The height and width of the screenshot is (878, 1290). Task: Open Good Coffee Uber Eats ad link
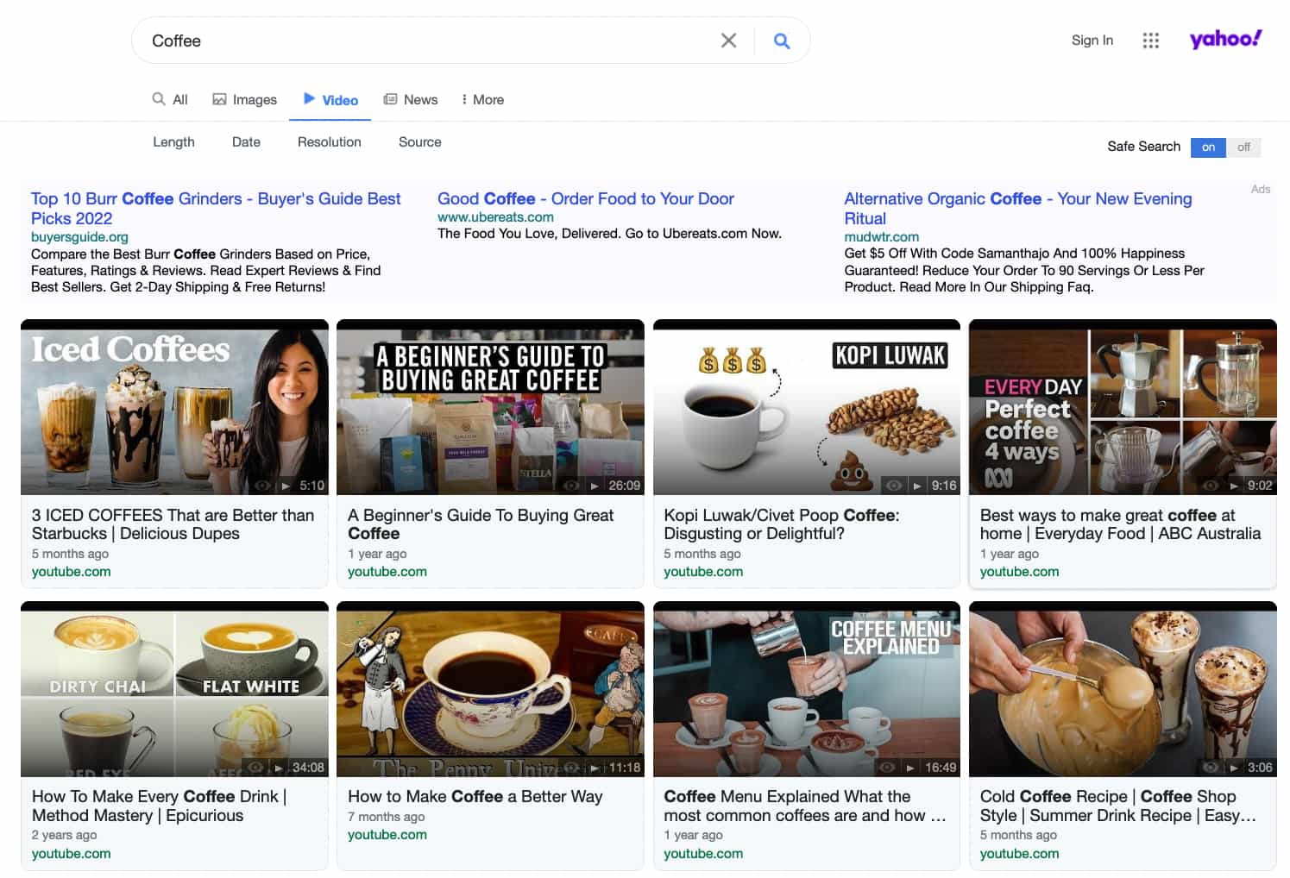585,199
